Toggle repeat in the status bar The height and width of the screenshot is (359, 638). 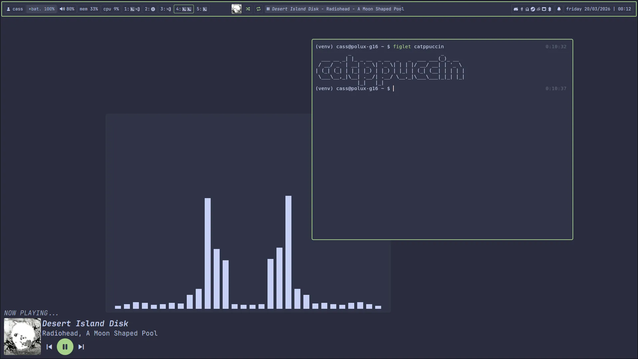259,9
